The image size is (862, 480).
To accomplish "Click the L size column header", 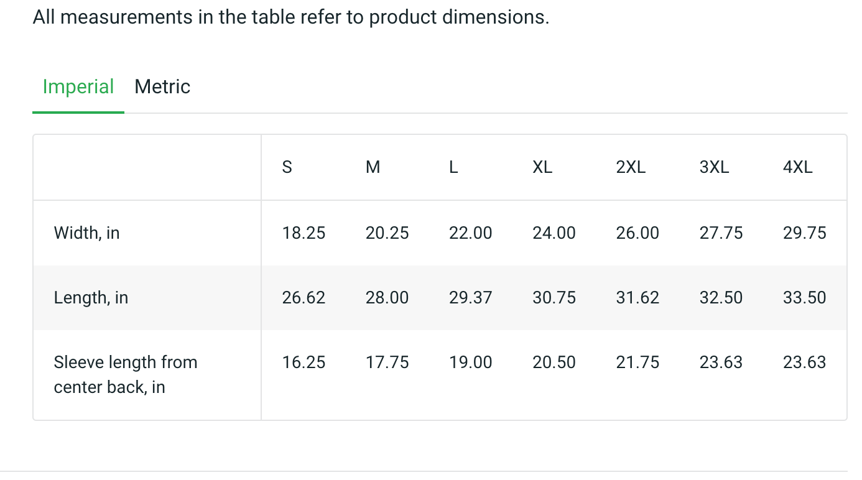I will [454, 167].
